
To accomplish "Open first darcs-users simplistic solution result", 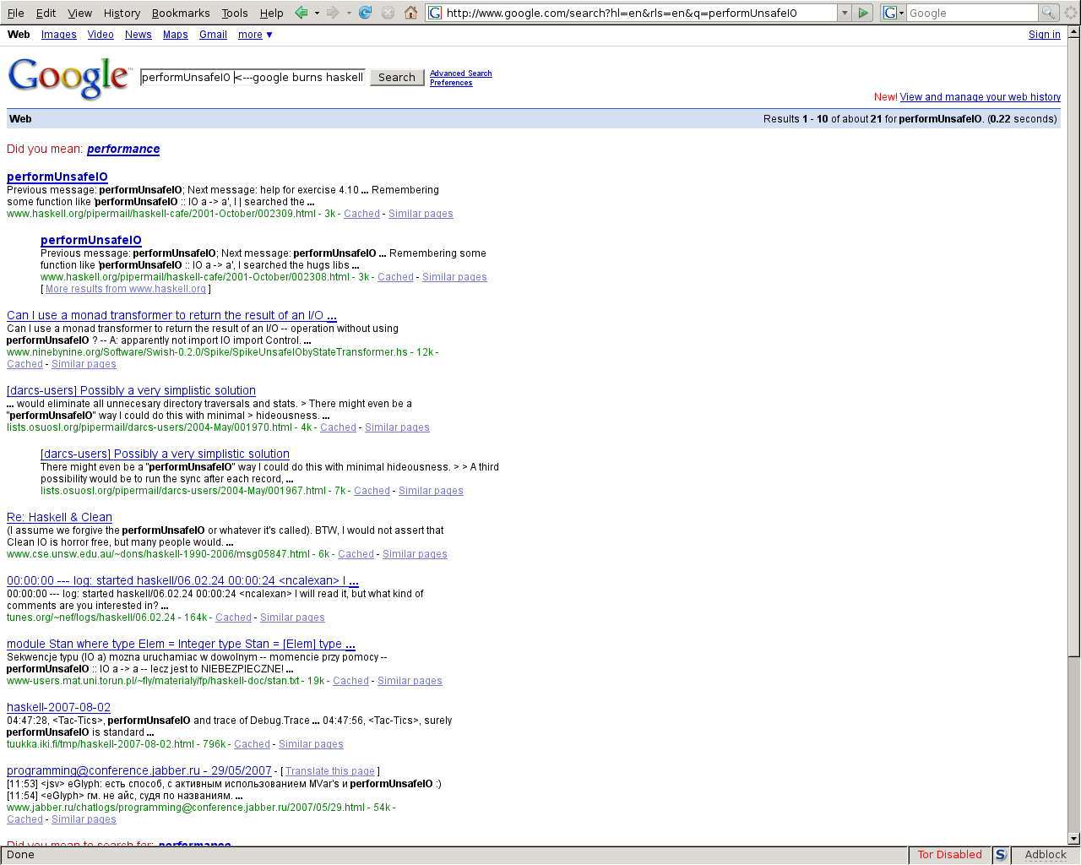I will click(131, 390).
